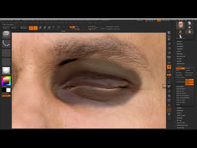Open the alpha slot below stroke selector
197x148 pixels.
coord(6,53)
